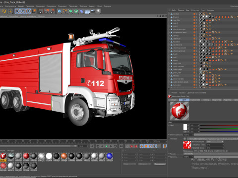Select the yellow plus Move tool
The height and width of the screenshot is (178, 238).
[10, 11]
